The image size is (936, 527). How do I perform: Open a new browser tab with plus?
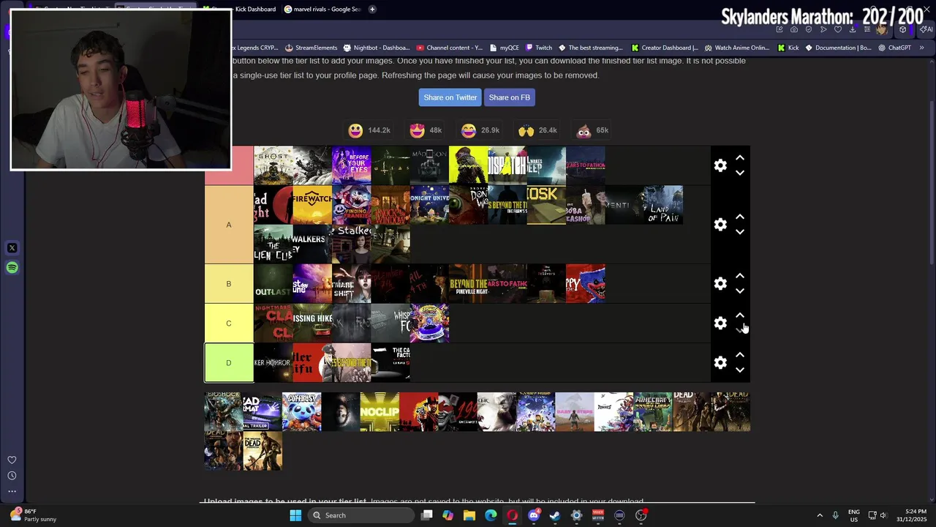pos(372,10)
